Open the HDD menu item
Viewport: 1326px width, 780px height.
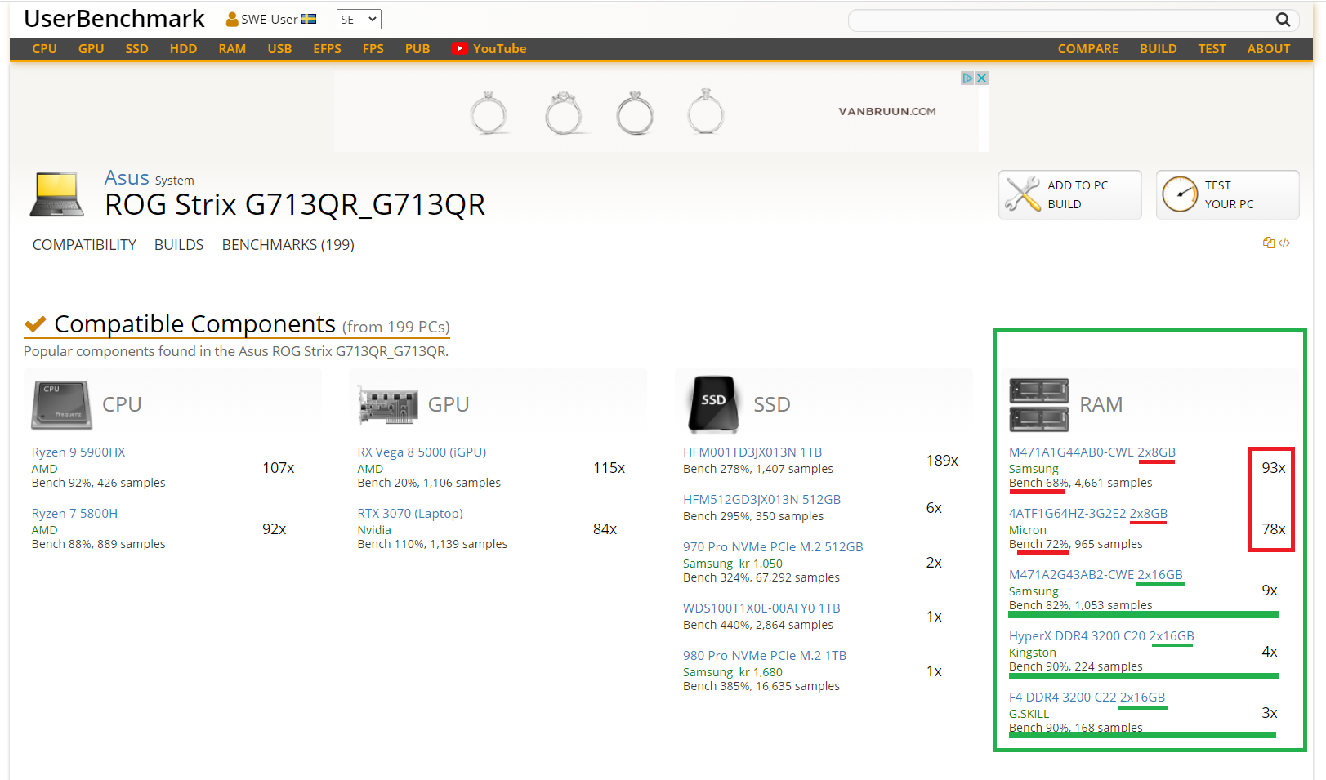184,49
